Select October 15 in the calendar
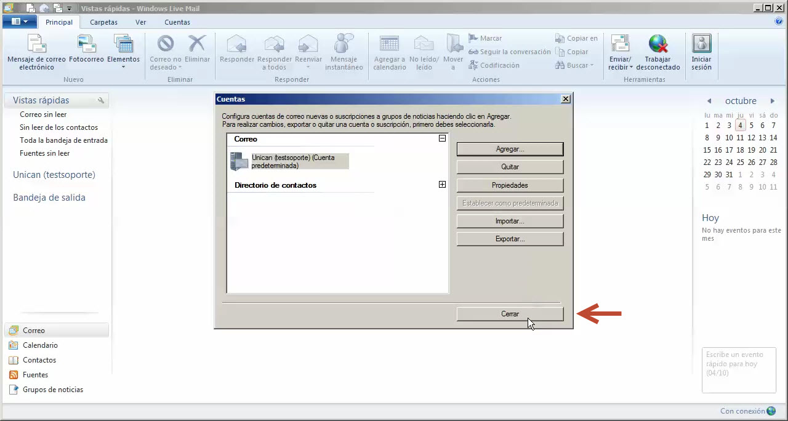788x421 pixels. coord(707,150)
